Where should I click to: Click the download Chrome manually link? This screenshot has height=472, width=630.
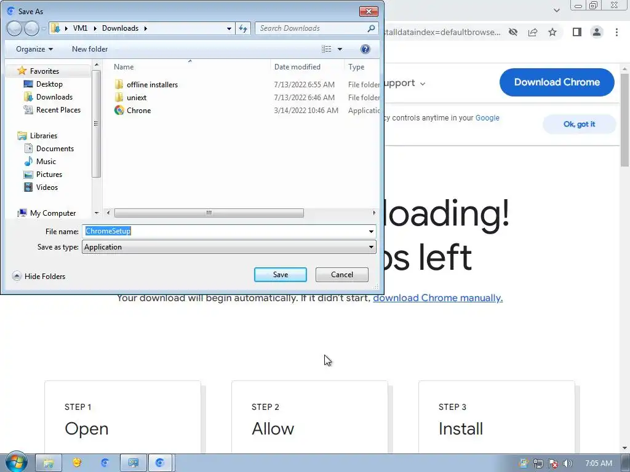pyautogui.click(x=437, y=298)
